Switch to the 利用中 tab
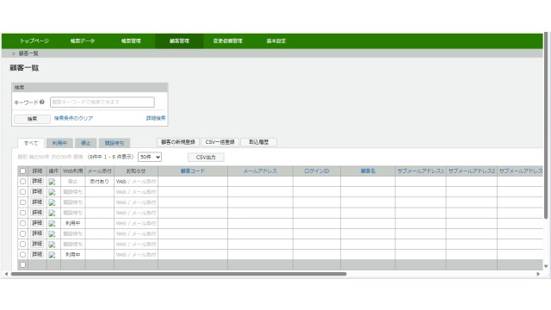The height and width of the screenshot is (310, 551). point(59,143)
